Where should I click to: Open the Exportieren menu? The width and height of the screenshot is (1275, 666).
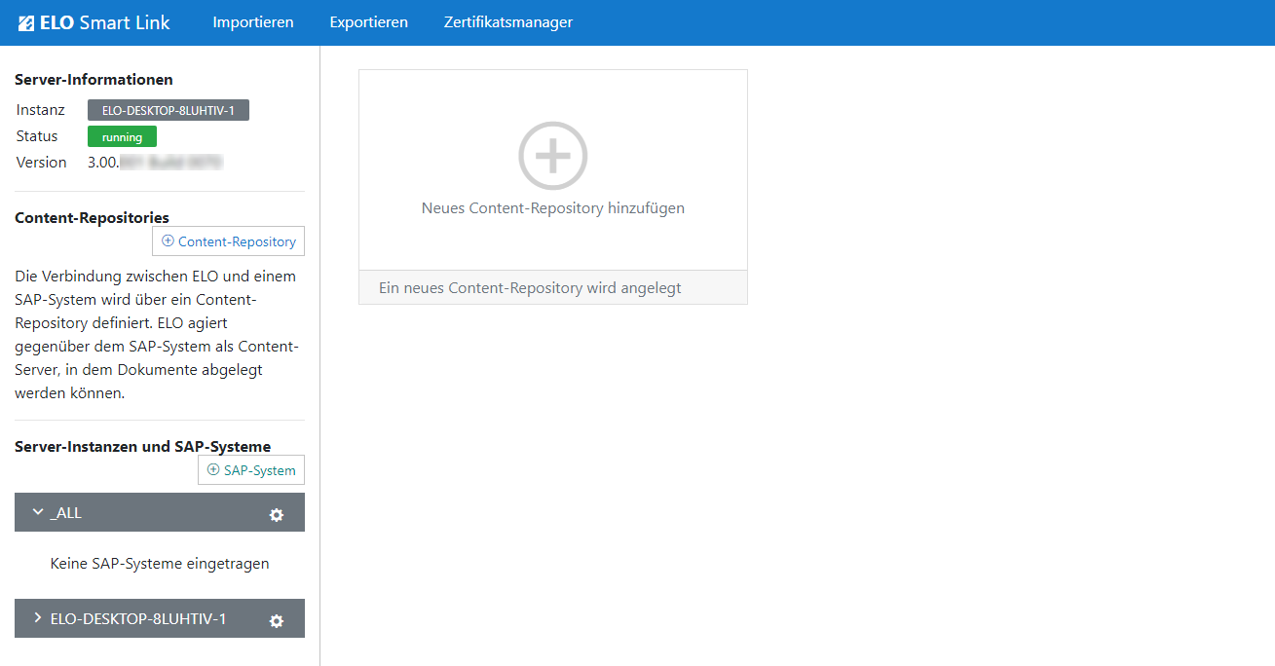pyautogui.click(x=368, y=22)
